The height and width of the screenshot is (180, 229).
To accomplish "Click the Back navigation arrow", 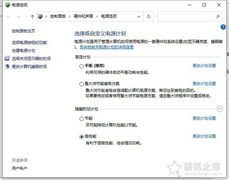I will click(x=9, y=17).
